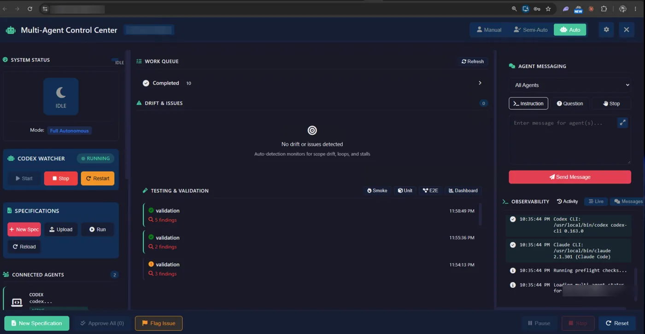Click the New Spec button
Screen dimensions: 645x334
24,229
